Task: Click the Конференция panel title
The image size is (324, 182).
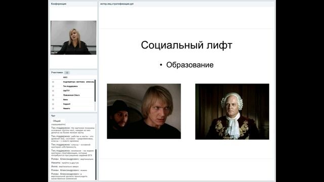Action: pyautogui.click(x=59, y=4)
